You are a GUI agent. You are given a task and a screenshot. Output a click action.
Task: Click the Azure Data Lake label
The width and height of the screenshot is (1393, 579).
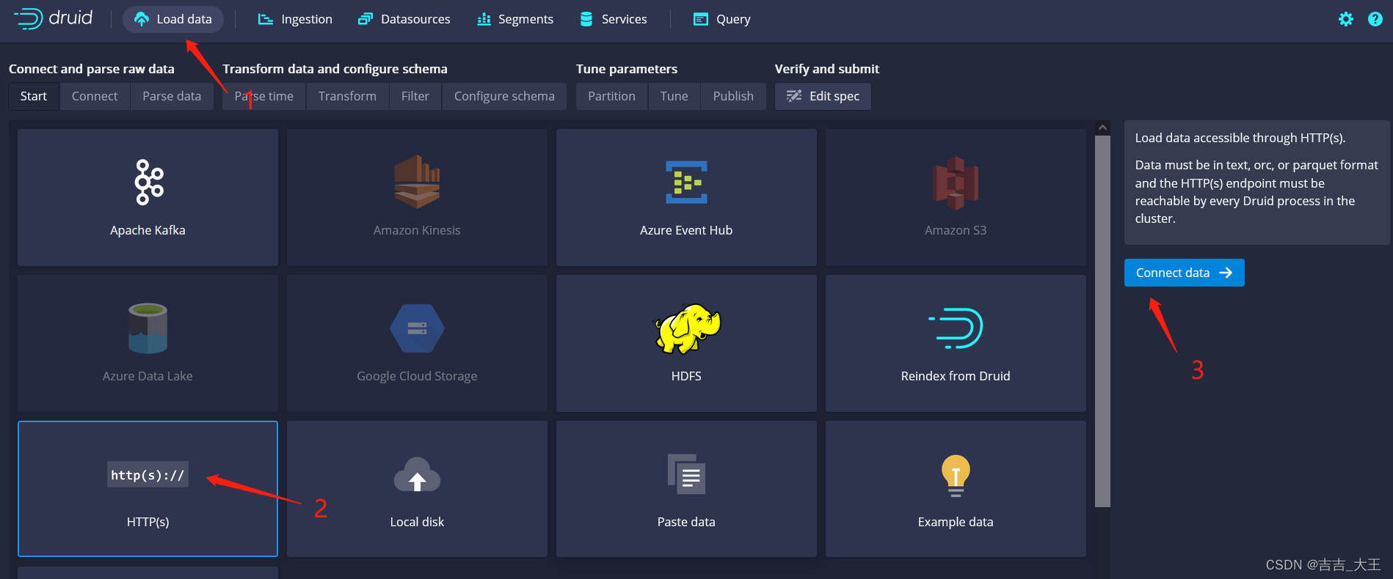(148, 376)
